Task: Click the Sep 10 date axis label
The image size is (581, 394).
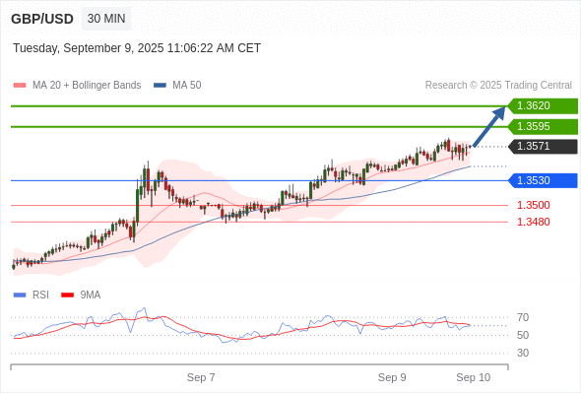Action: pyautogui.click(x=474, y=377)
